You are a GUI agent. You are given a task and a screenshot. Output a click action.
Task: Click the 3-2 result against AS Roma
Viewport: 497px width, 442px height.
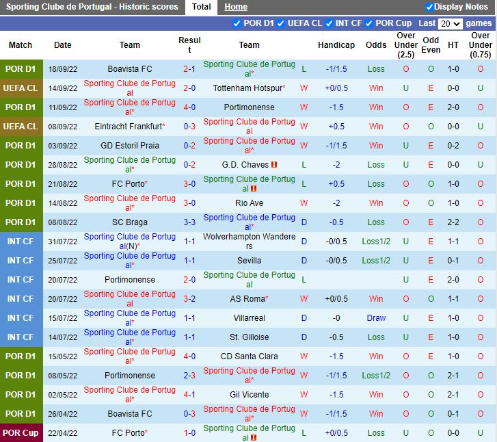click(189, 298)
